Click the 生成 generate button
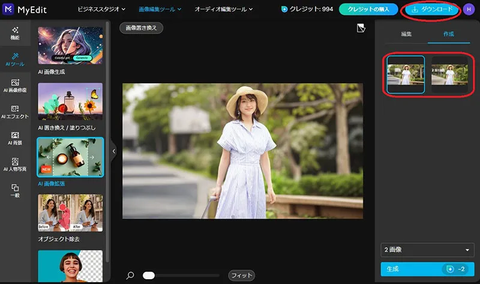This screenshot has height=284, width=480. pyautogui.click(x=427, y=269)
